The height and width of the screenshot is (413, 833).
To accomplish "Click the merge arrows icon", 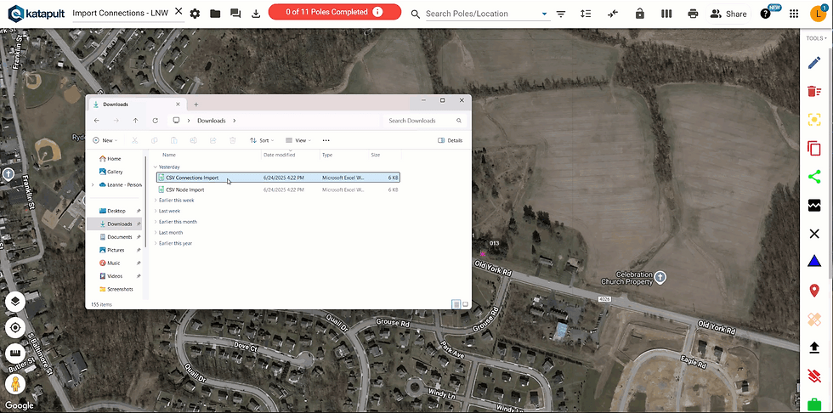I will pos(613,14).
